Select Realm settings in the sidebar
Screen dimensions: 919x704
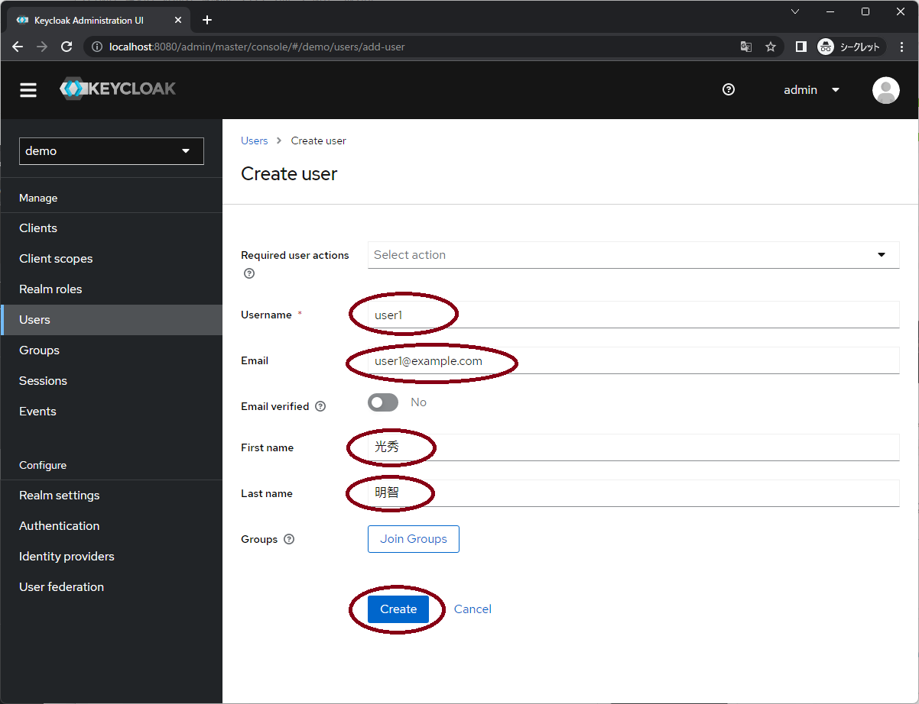pos(59,495)
